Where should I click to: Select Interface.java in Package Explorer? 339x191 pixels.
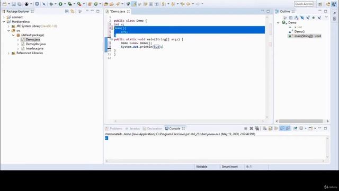point(34,48)
